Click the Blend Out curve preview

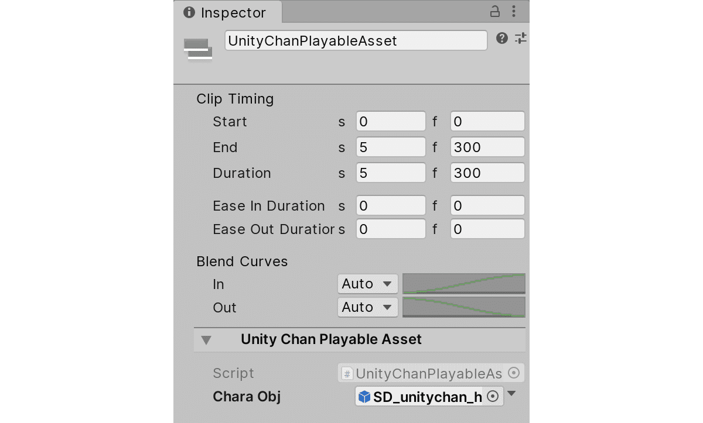pyautogui.click(x=463, y=307)
